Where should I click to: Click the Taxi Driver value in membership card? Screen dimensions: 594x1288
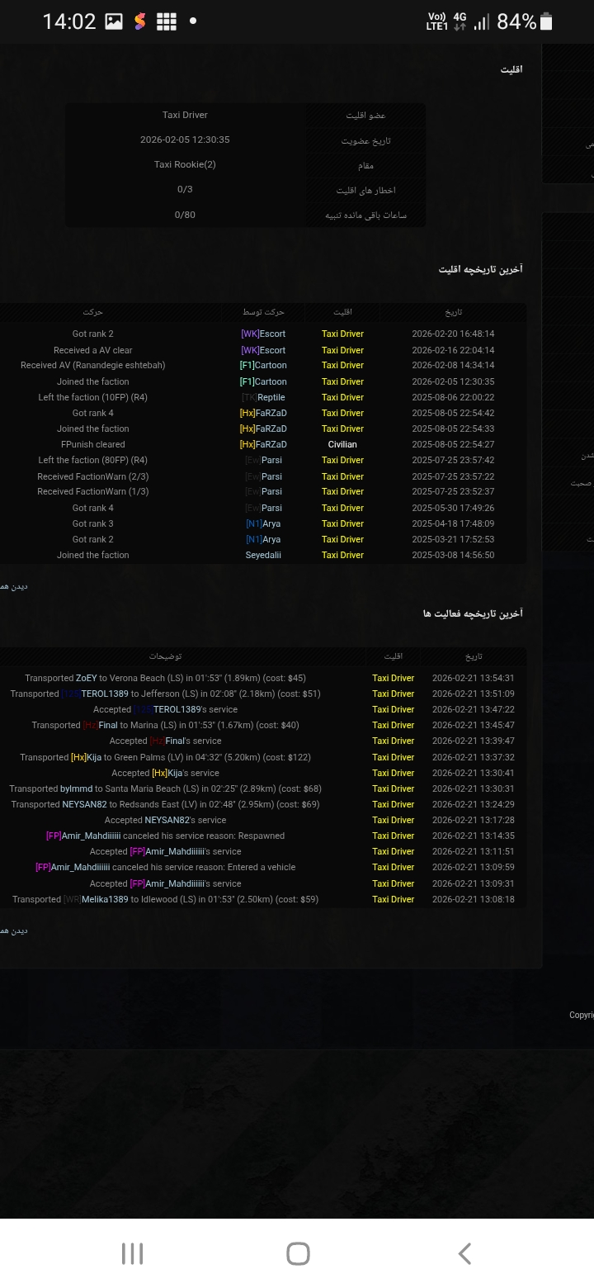pyautogui.click(x=185, y=115)
